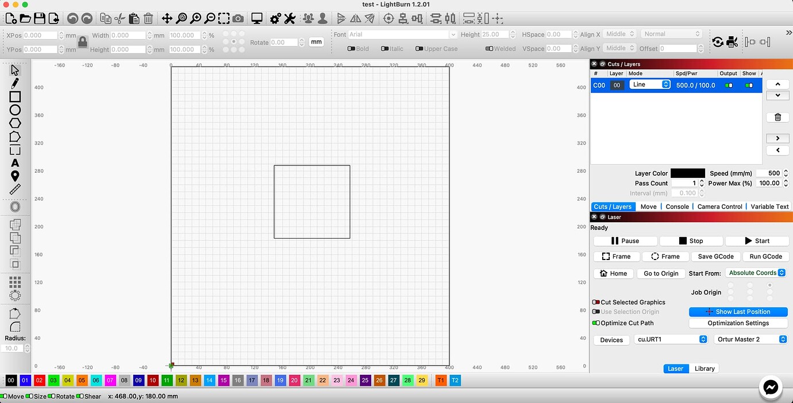Screen dimensions: 793x403
Task: Open Device Settings with the wrench icon
Action: tap(290, 18)
